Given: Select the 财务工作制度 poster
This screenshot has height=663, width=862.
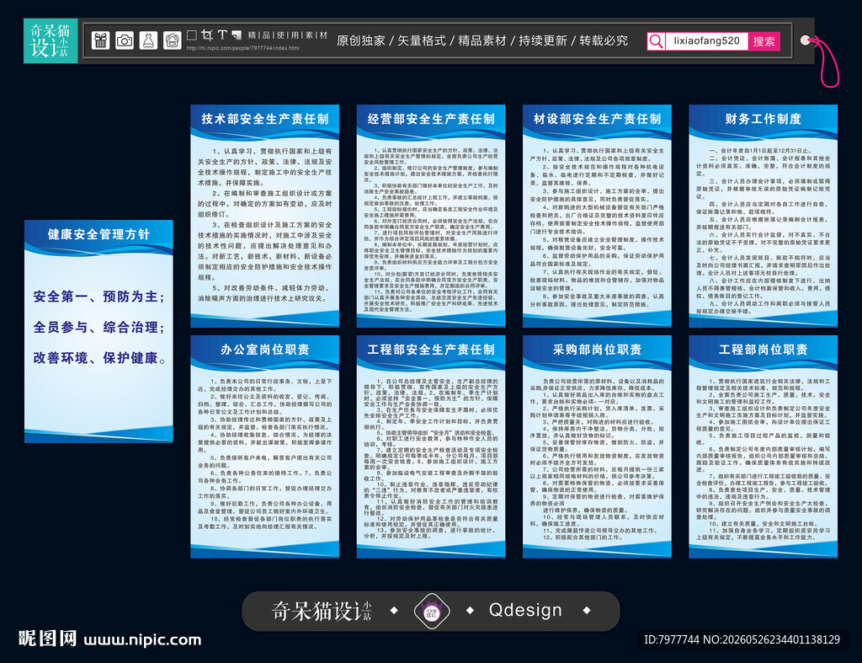Looking at the screenshot, I should point(763,216).
